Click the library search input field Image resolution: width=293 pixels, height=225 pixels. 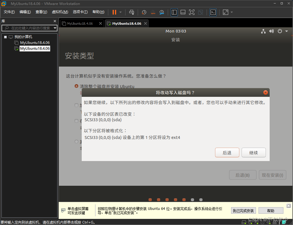tap(29, 28)
